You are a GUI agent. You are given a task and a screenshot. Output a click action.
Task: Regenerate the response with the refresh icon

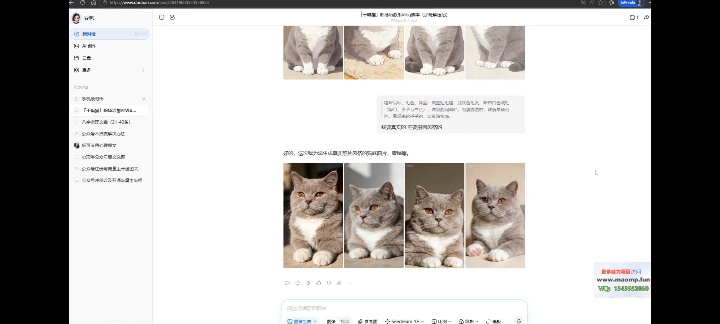click(297, 283)
